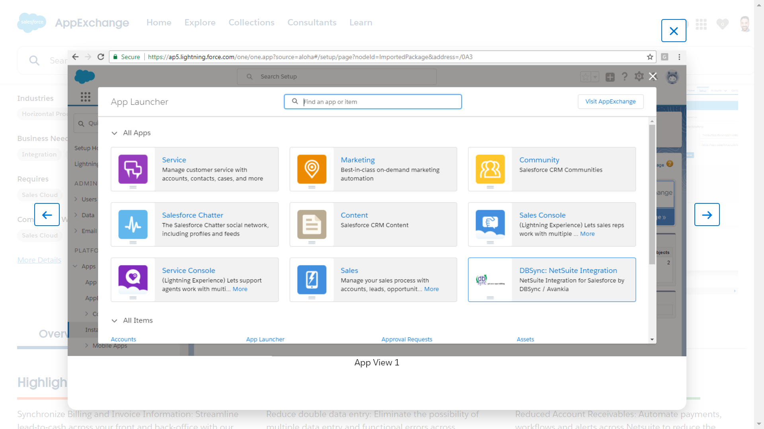Click the browser address bar URL
The image size is (764, 429).
point(310,57)
